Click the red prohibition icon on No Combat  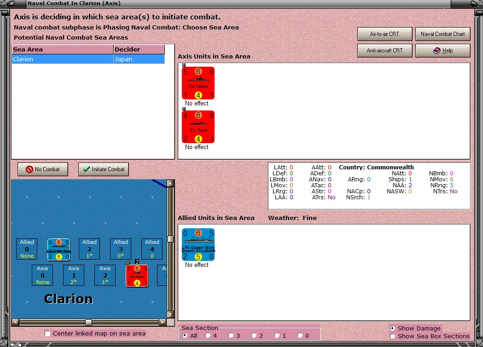pyautogui.click(x=29, y=169)
